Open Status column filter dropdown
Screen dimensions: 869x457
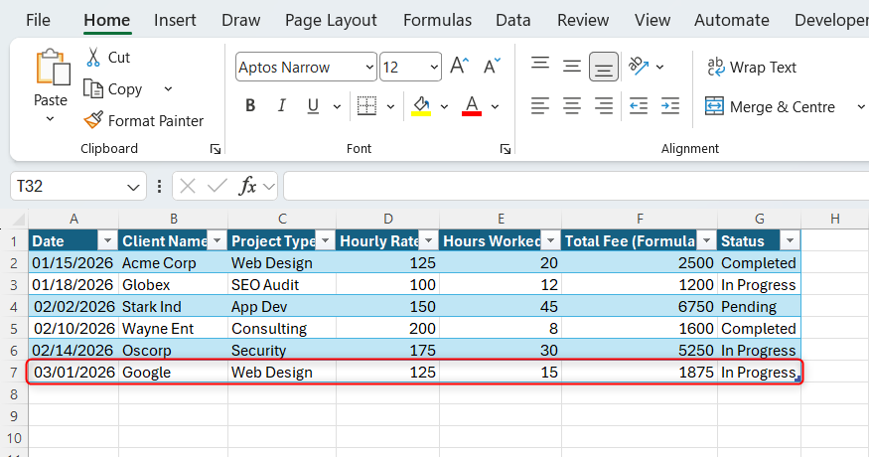790,240
